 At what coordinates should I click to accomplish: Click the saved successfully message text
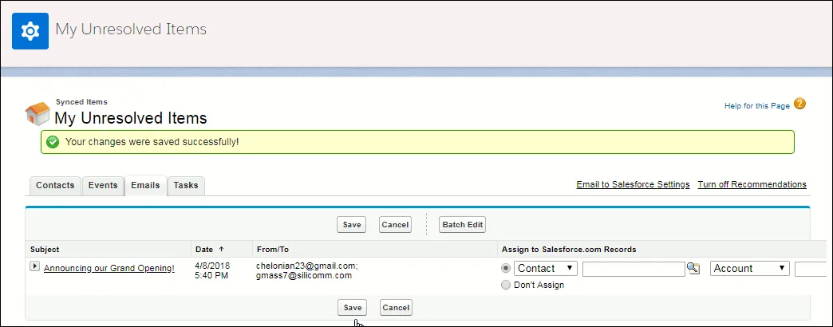tap(152, 142)
